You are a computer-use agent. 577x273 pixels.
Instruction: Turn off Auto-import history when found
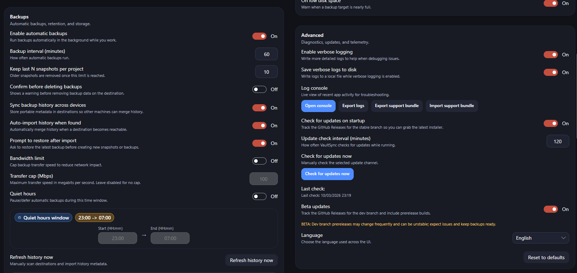coord(259,125)
